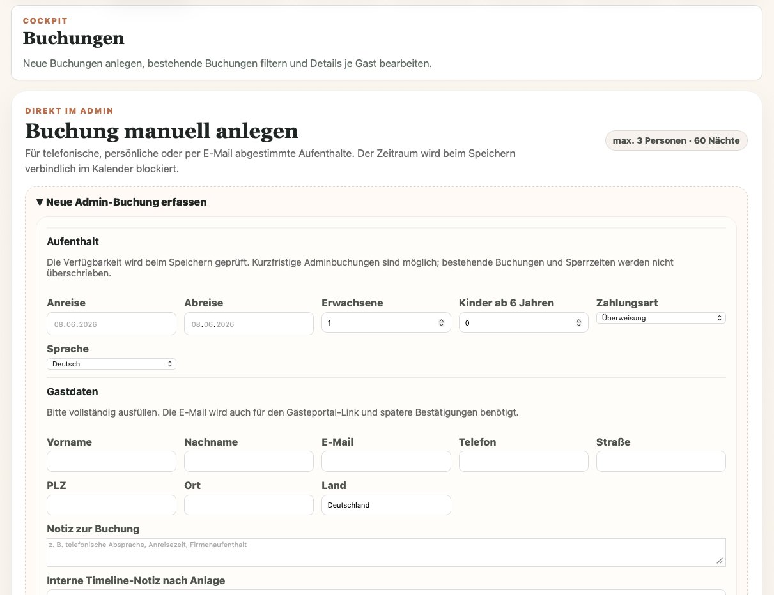Focus the Straße input field
The width and height of the screenshot is (774, 595).
(x=661, y=462)
